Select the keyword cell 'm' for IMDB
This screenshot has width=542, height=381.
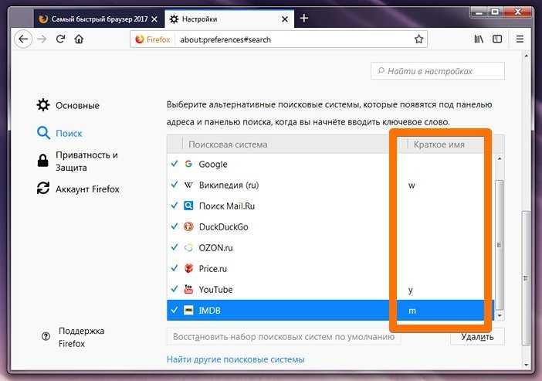coord(412,311)
